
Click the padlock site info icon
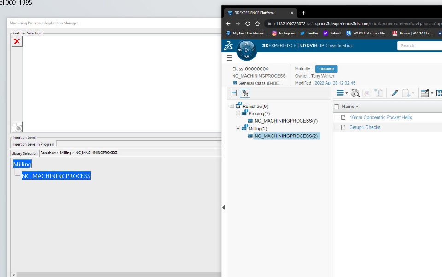[269, 23]
